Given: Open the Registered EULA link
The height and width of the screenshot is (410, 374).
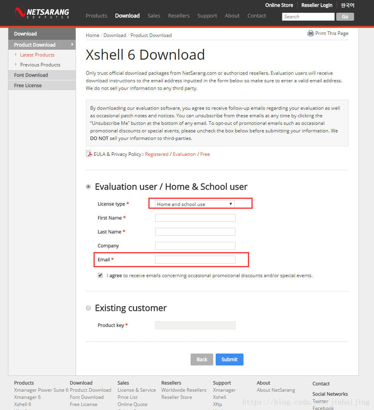Looking at the screenshot, I should tap(157, 154).
